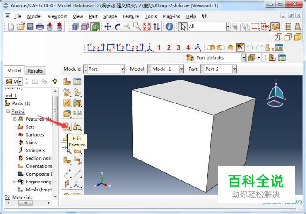Open the Shape menu

110,16
